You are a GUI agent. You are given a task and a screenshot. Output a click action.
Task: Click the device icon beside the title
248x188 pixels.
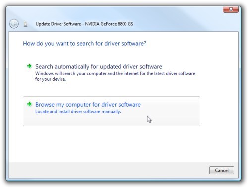click(x=25, y=24)
